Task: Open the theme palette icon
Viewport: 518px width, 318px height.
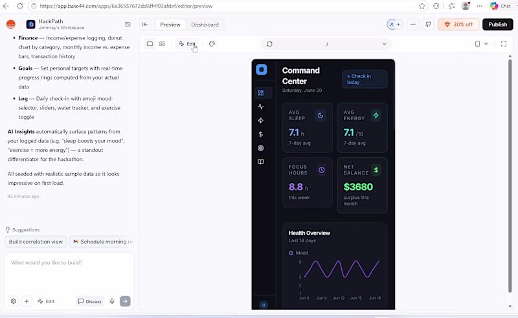Action: coord(212,43)
